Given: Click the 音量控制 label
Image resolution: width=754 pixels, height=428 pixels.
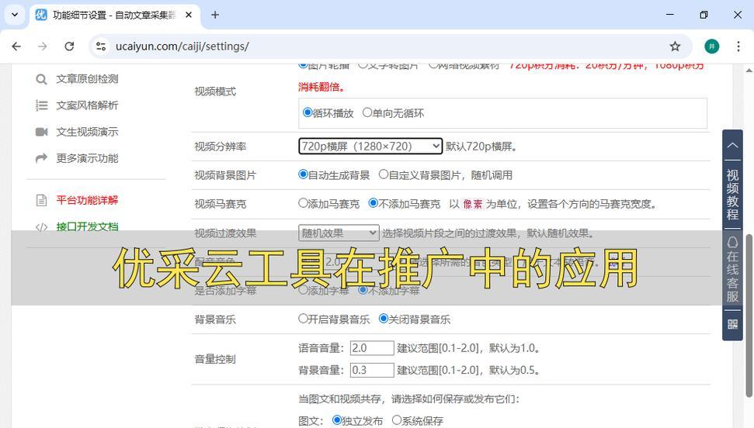Looking at the screenshot, I should click(x=215, y=359).
